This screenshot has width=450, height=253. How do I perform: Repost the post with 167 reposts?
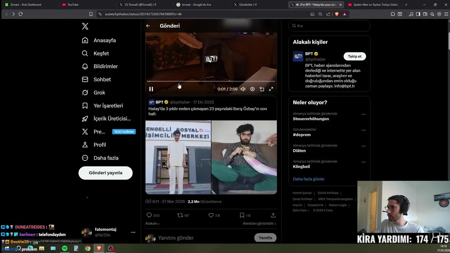[x=183, y=215]
